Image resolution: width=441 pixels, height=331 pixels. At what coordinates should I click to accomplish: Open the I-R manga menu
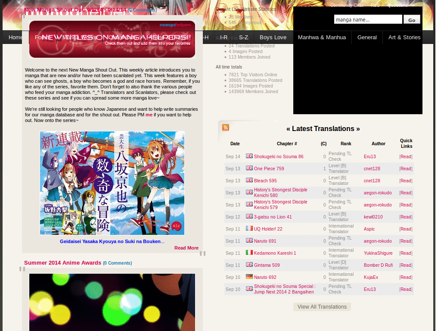[x=224, y=37]
